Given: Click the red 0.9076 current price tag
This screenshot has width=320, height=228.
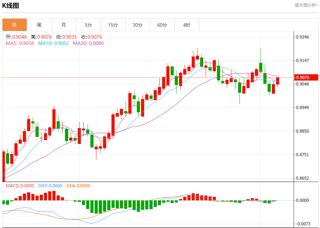Looking at the screenshot, I should pyautogui.click(x=306, y=78).
